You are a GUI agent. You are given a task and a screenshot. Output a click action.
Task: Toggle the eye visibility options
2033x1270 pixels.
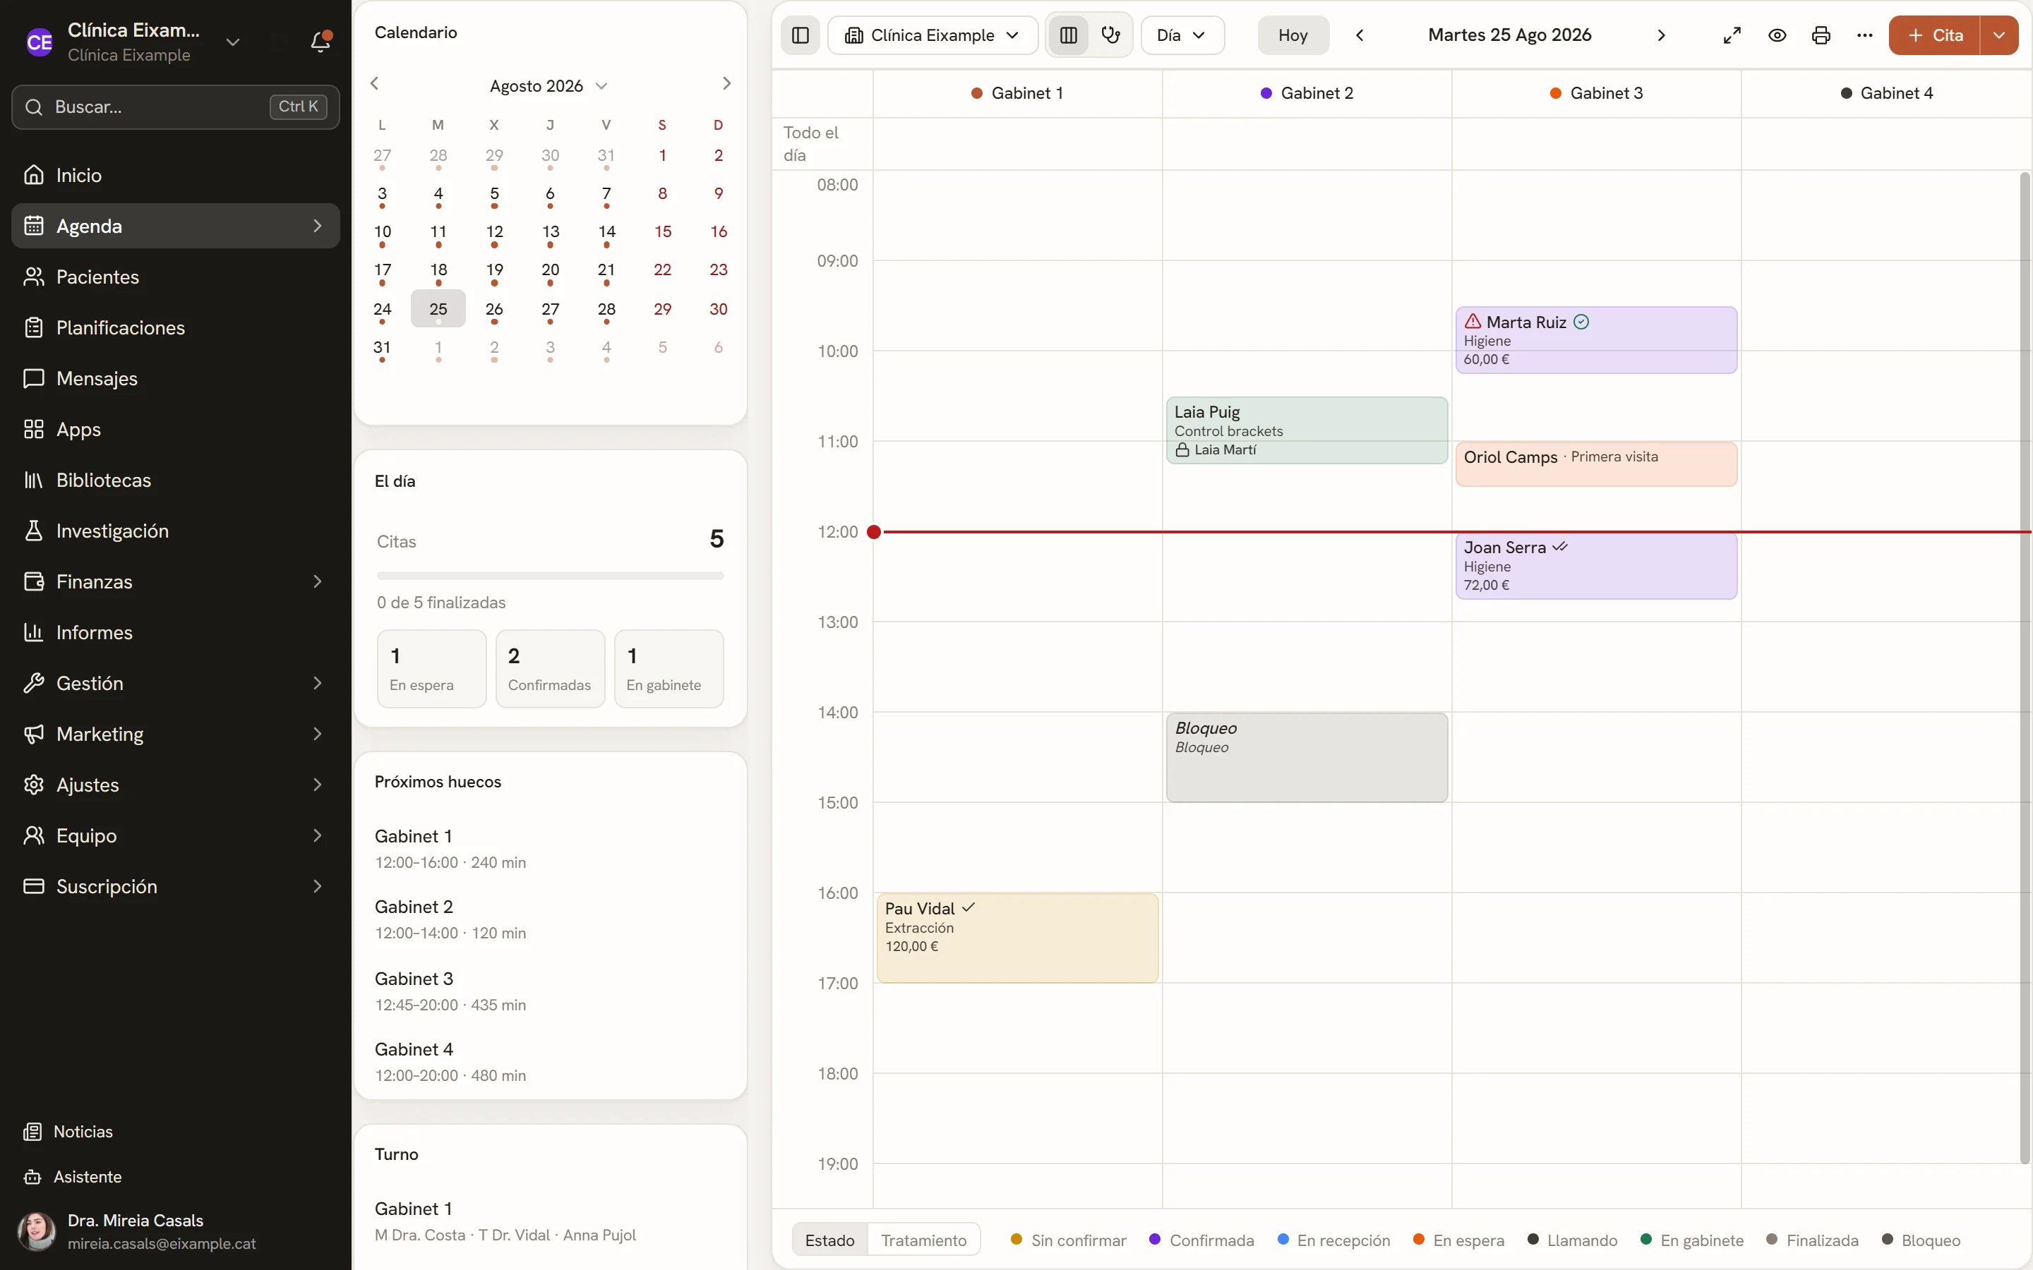point(1777,35)
